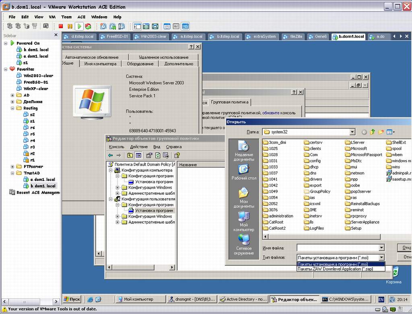
Task: Click the Reset VM circular-arrows icon
Action: 88,27
